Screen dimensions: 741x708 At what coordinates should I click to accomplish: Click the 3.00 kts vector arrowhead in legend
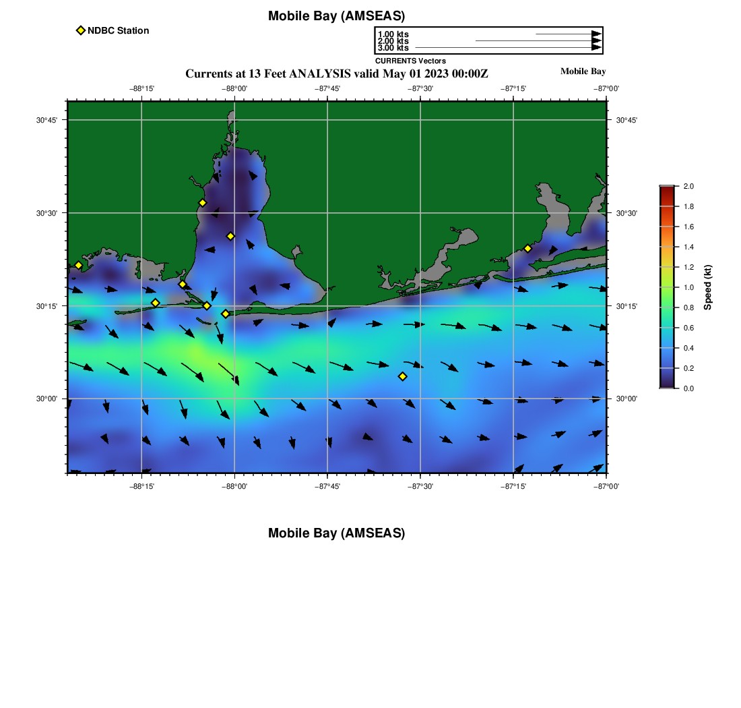pyautogui.click(x=596, y=48)
